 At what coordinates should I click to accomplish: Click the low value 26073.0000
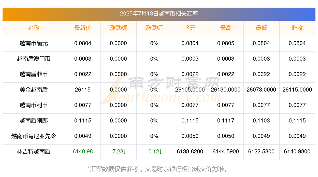click(x=261, y=90)
